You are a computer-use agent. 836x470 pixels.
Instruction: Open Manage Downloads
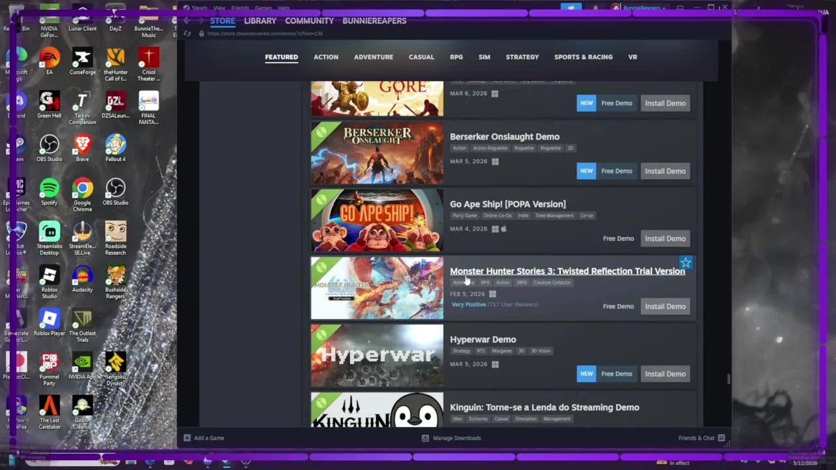451,438
